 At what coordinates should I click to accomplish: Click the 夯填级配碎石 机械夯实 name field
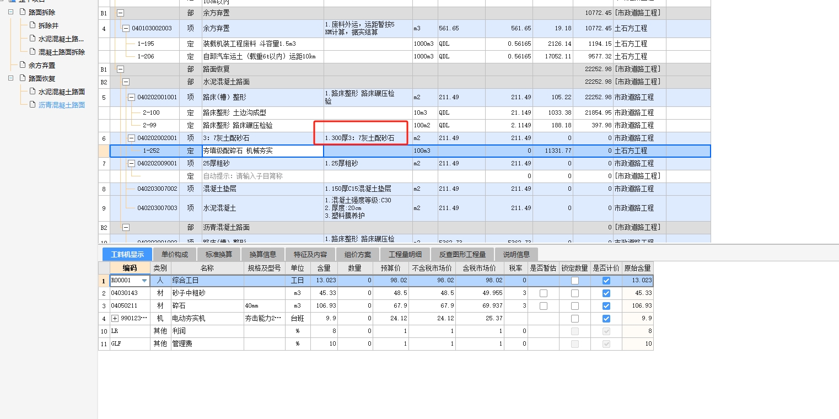(262, 151)
